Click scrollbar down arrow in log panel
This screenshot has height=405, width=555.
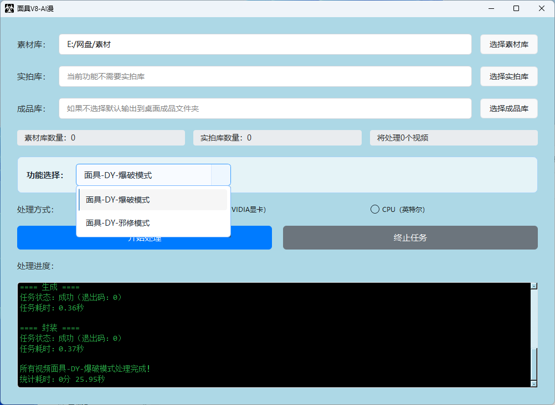coord(534,384)
